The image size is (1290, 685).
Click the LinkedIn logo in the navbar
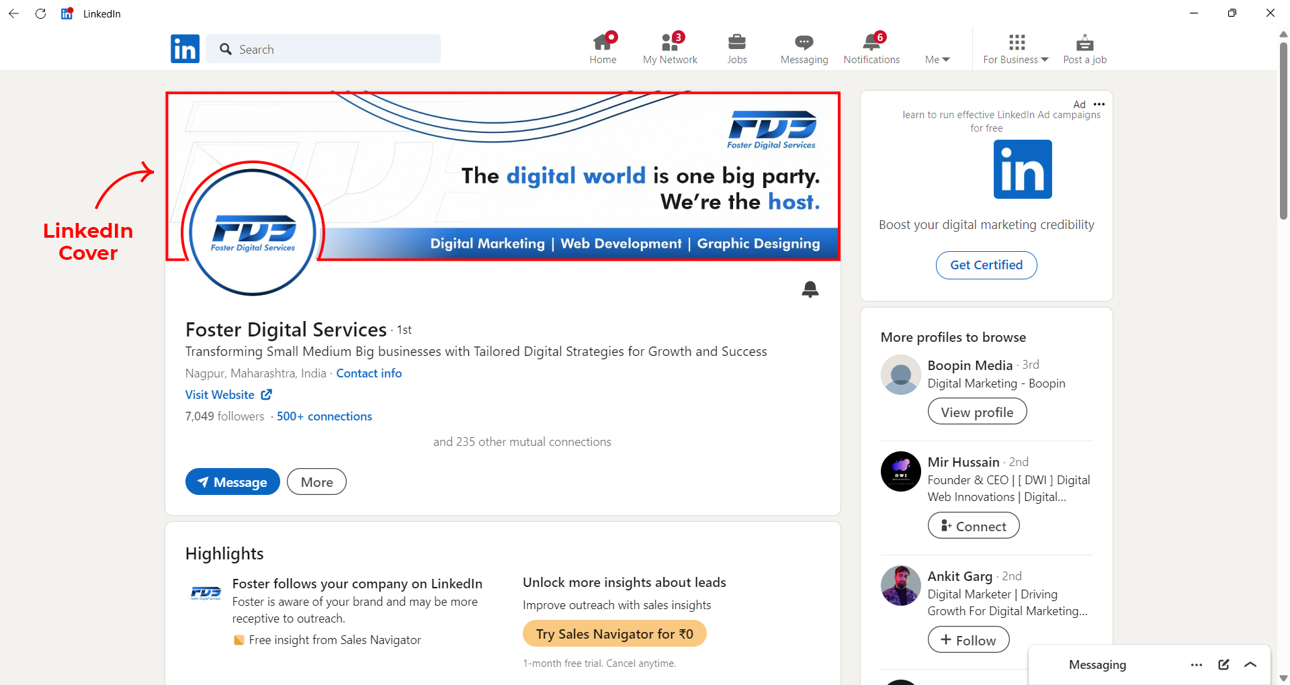point(185,48)
